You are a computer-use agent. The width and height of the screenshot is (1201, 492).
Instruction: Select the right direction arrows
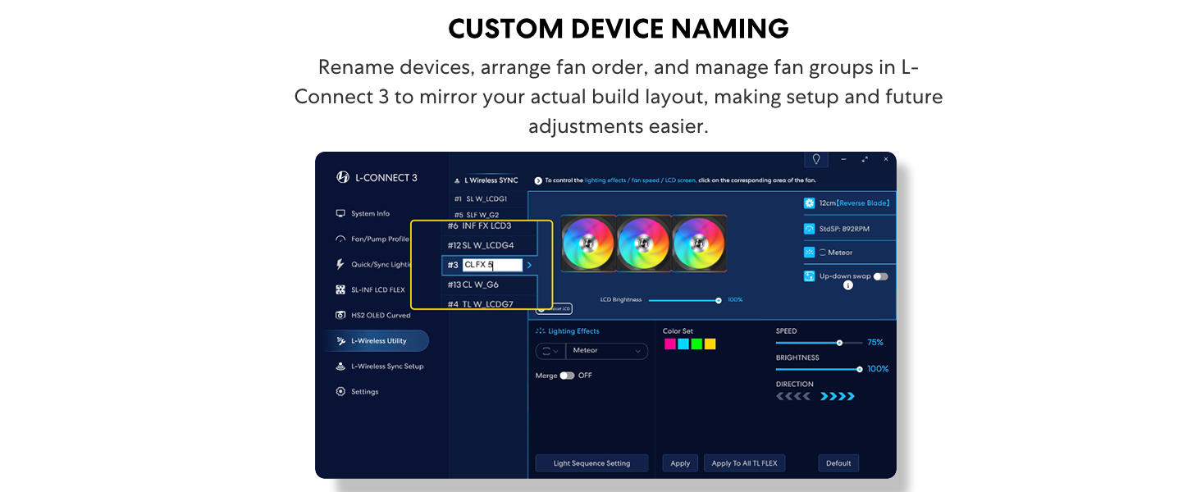(x=838, y=397)
